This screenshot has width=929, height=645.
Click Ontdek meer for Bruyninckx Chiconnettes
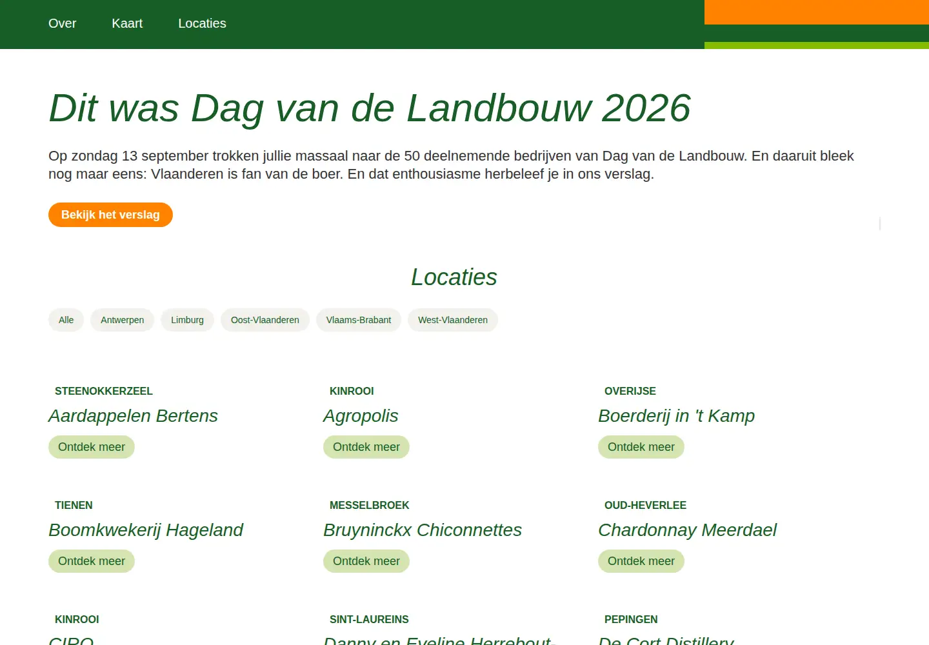pos(366,561)
